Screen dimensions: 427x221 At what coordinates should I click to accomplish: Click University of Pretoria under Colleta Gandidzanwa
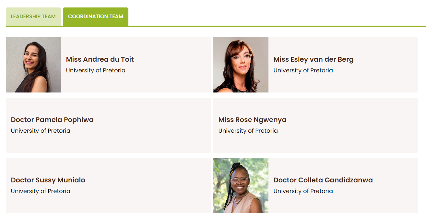tap(303, 191)
